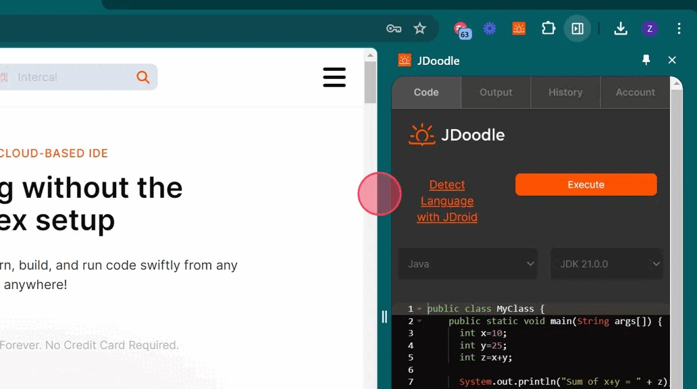The width and height of the screenshot is (697, 389).
Task: Click the blue starburst extension icon
Action: pos(490,28)
